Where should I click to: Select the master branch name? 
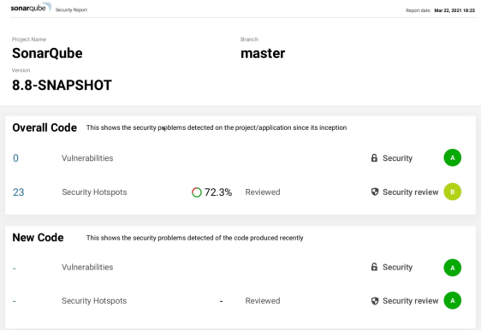263,53
